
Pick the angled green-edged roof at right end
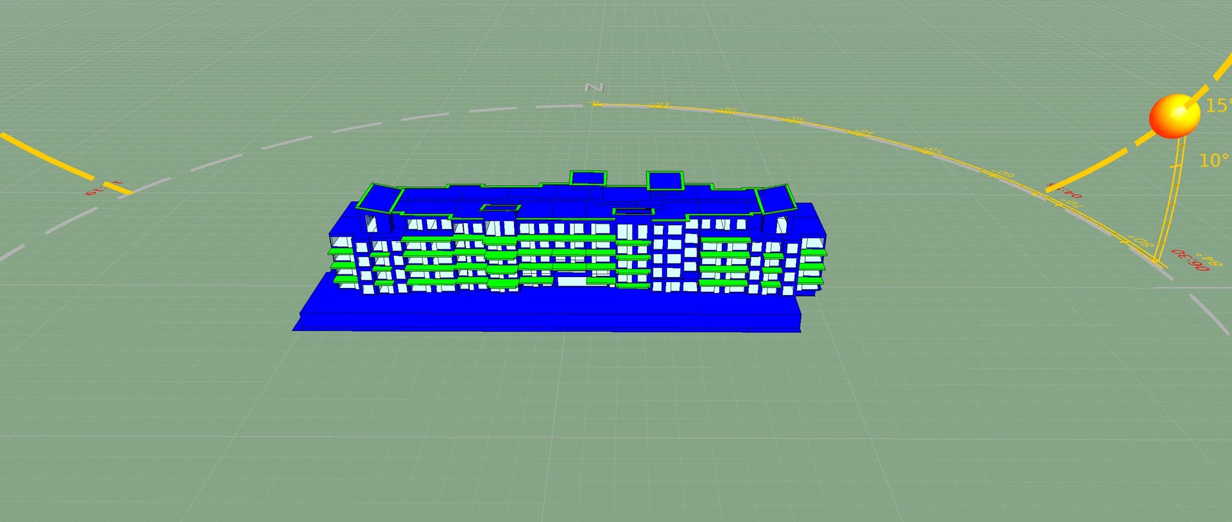coord(776,199)
